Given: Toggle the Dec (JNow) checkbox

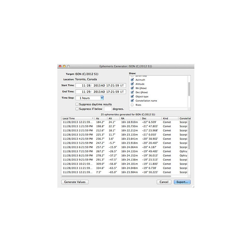Looking at the screenshot, I should [132, 92].
